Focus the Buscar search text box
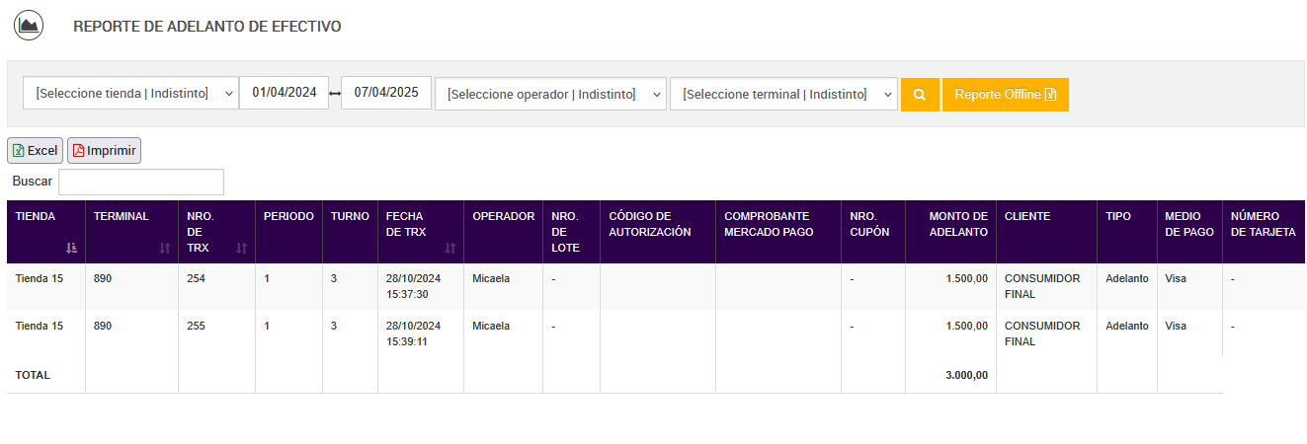 click(141, 182)
